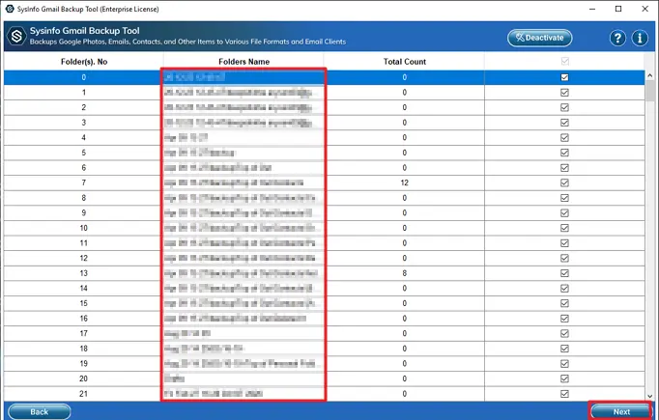Click the Sysinfo logo icon in header
The width and height of the screenshot is (659, 420).
click(x=16, y=36)
